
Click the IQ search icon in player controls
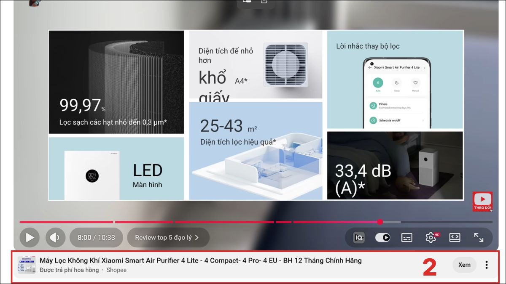pos(358,238)
